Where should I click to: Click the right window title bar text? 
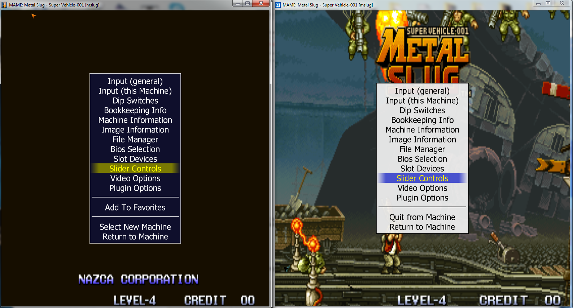point(328,5)
